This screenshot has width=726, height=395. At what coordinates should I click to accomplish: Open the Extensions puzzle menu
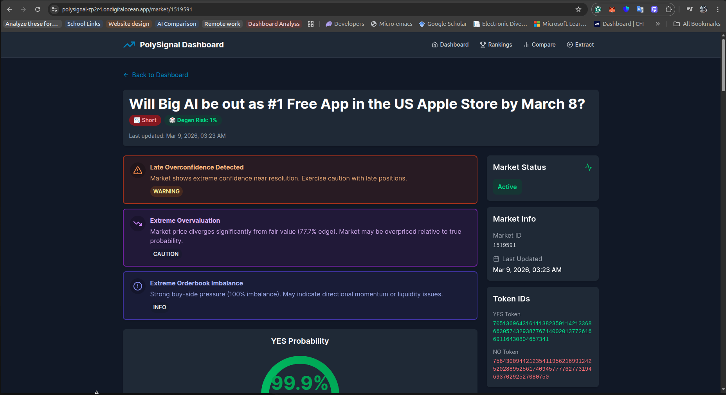668,9
